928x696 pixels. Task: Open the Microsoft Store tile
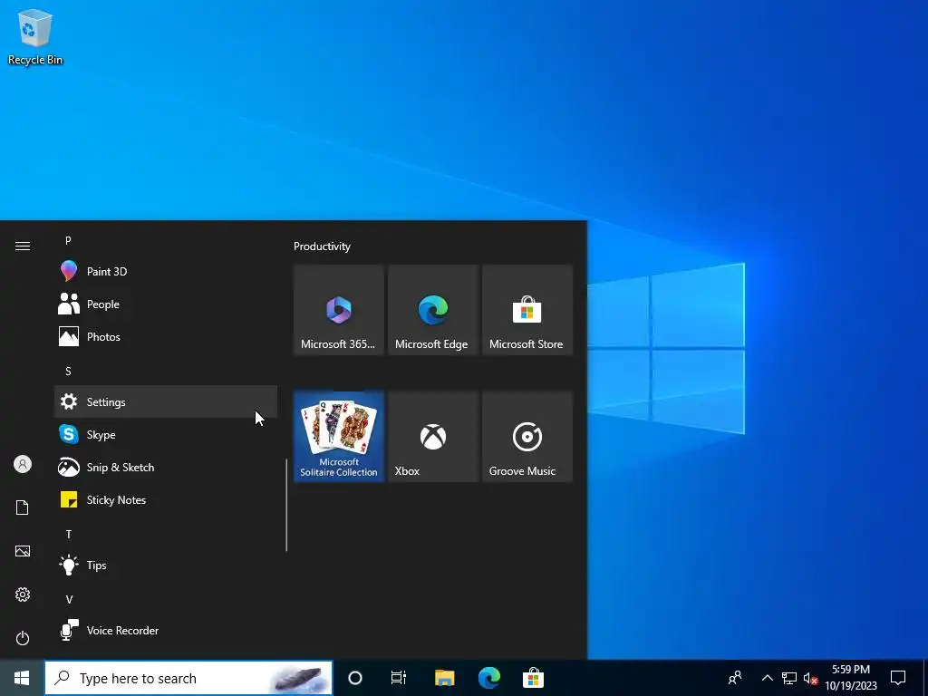coord(527,310)
